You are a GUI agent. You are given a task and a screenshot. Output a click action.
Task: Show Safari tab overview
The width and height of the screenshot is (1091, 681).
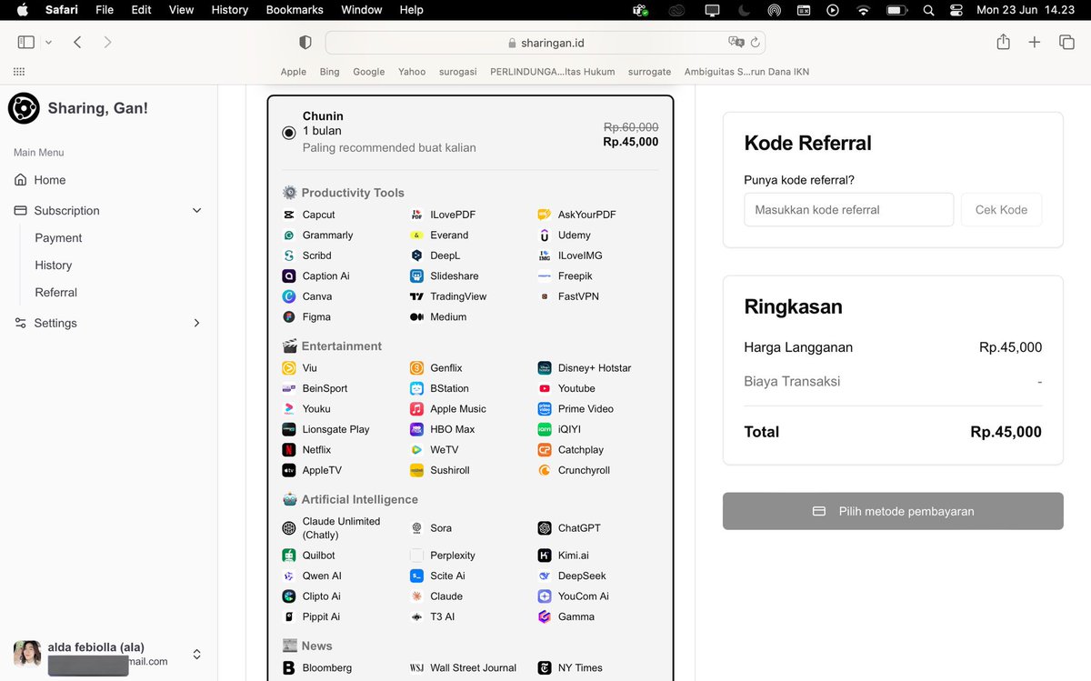1066,42
